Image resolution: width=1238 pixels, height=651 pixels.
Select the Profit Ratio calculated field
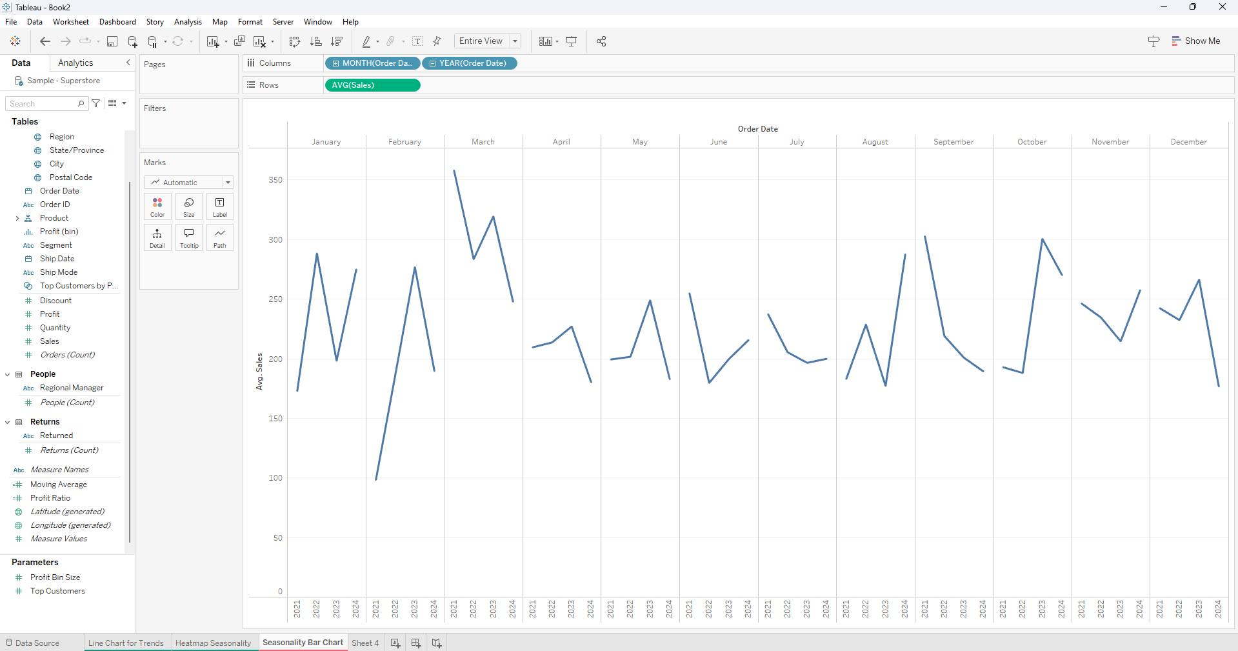pyautogui.click(x=50, y=498)
